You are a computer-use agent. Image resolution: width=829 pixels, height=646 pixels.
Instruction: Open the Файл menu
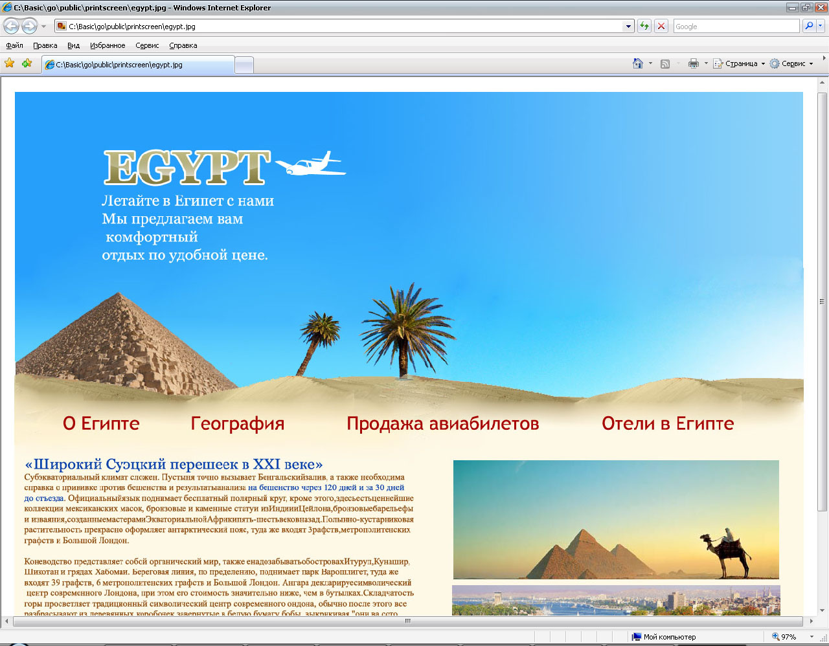(14, 45)
